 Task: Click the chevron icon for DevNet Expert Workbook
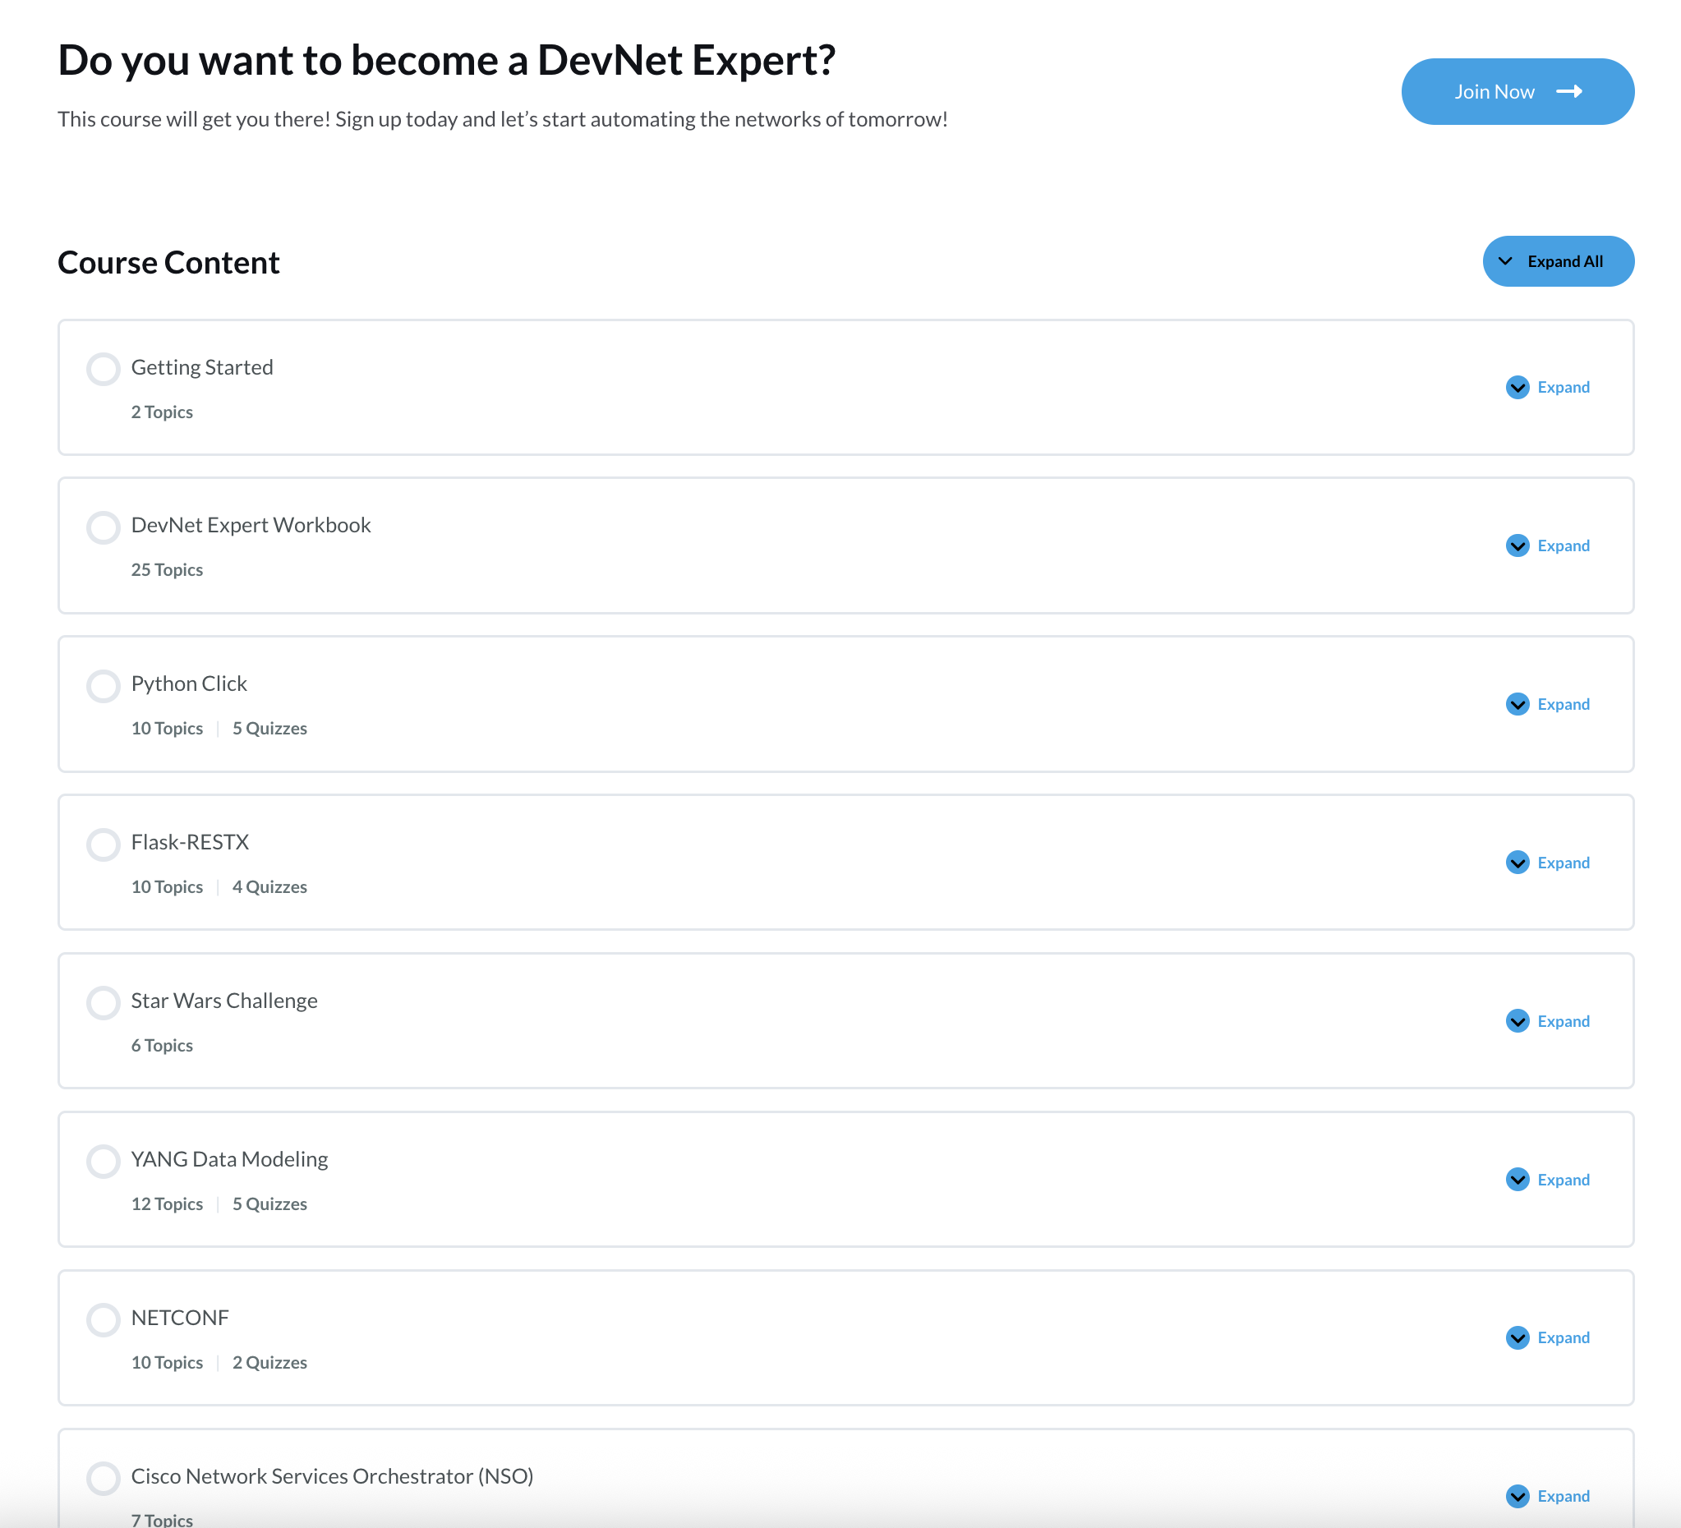[1517, 546]
